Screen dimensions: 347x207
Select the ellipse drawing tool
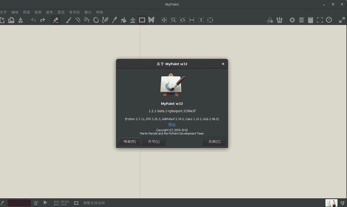96,20
